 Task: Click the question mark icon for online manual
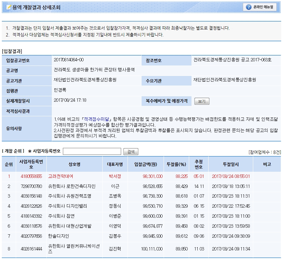249,7
